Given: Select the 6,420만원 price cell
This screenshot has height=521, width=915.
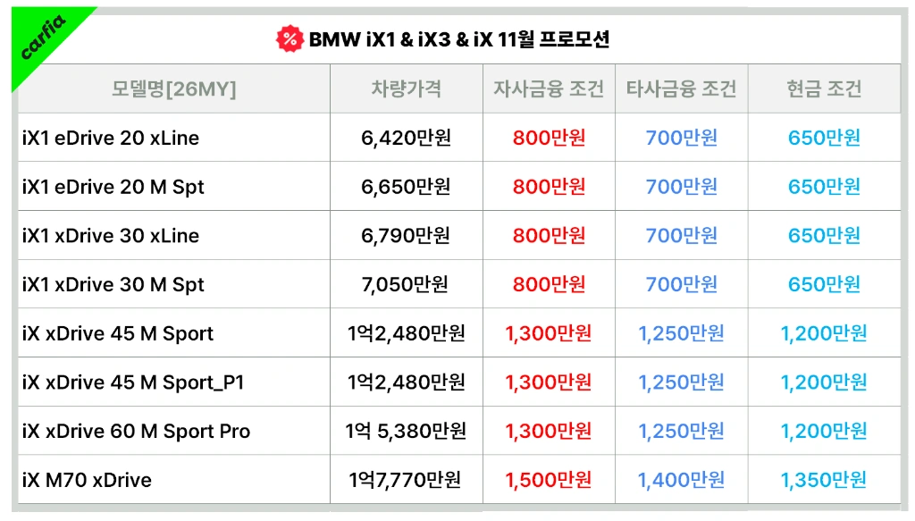Looking at the screenshot, I should [x=406, y=138].
